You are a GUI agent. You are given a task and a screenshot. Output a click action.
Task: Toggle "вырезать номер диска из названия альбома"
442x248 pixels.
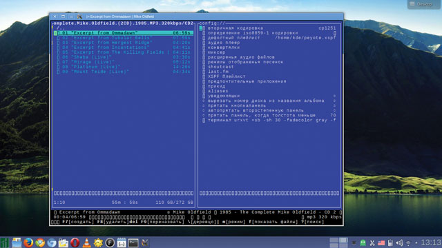point(269,101)
